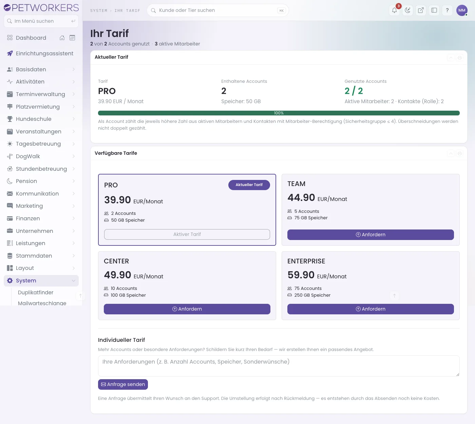The width and height of the screenshot is (475, 424).
Task: Click the Kommunikation envelope icon
Action: (10, 193)
